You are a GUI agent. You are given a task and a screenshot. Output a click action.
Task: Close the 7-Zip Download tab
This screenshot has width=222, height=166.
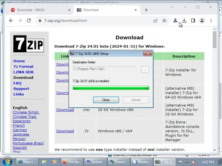pos(136,10)
